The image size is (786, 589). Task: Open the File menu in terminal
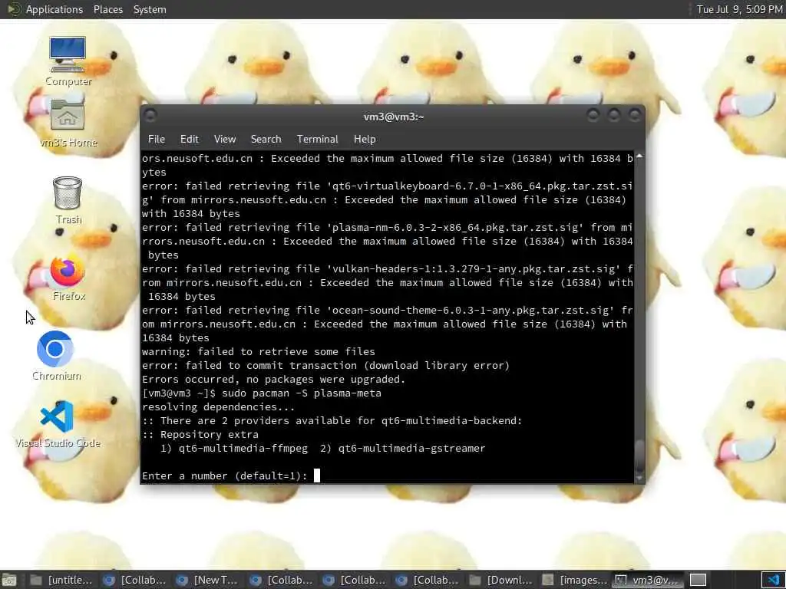pyautogui.click(x=157, y=140)
